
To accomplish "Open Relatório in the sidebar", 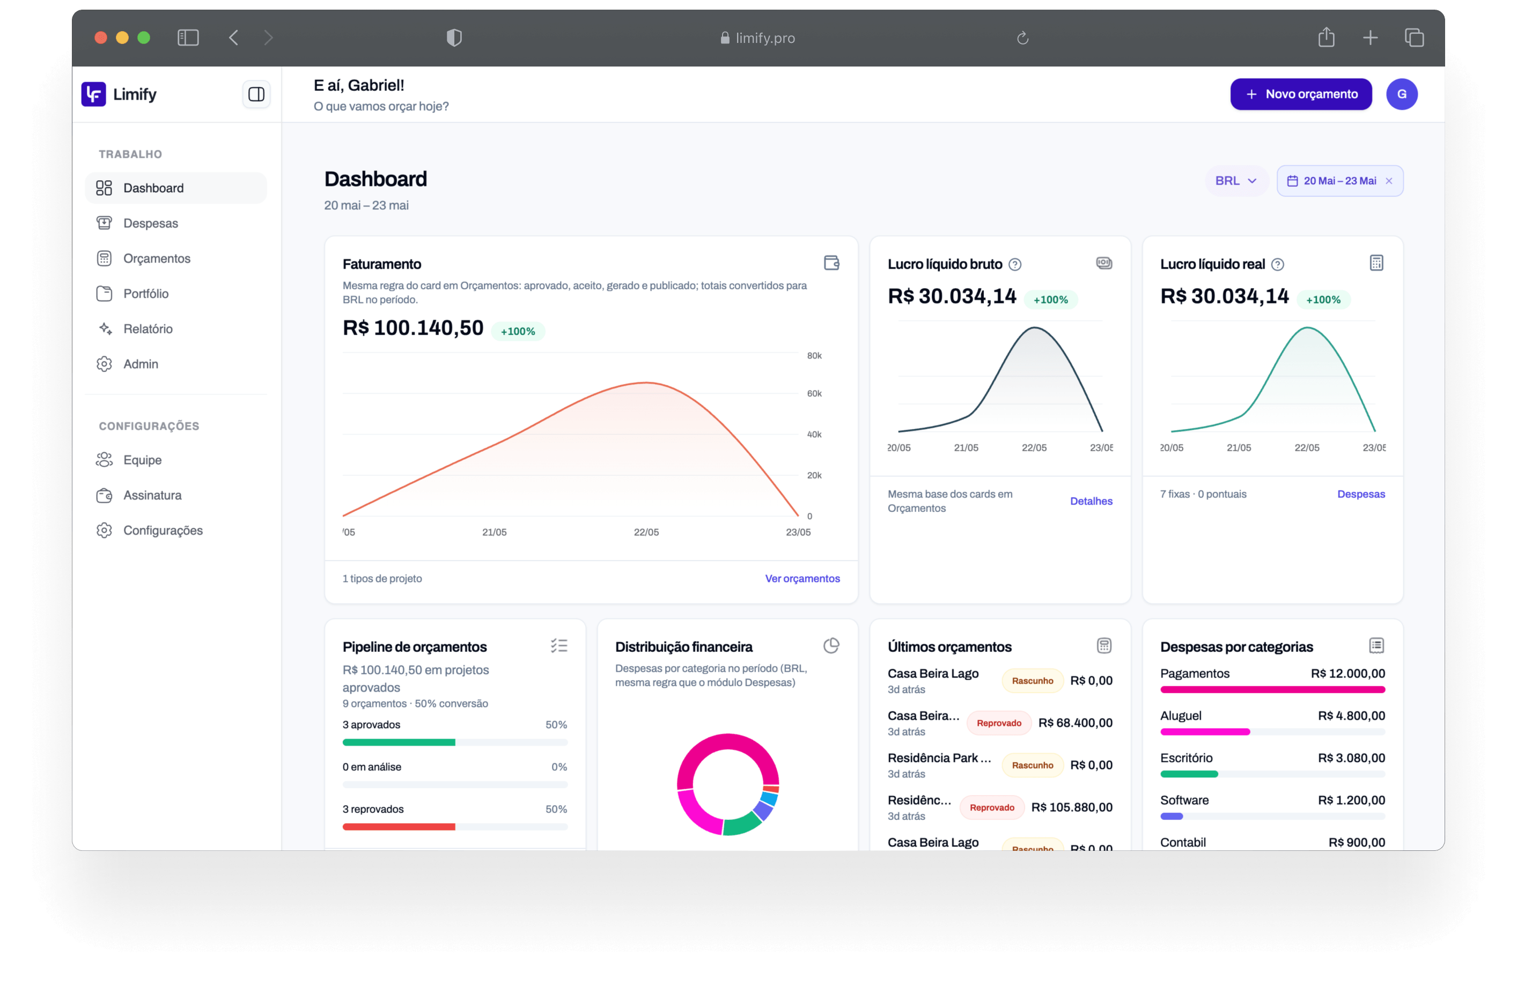I will point(176,328).
